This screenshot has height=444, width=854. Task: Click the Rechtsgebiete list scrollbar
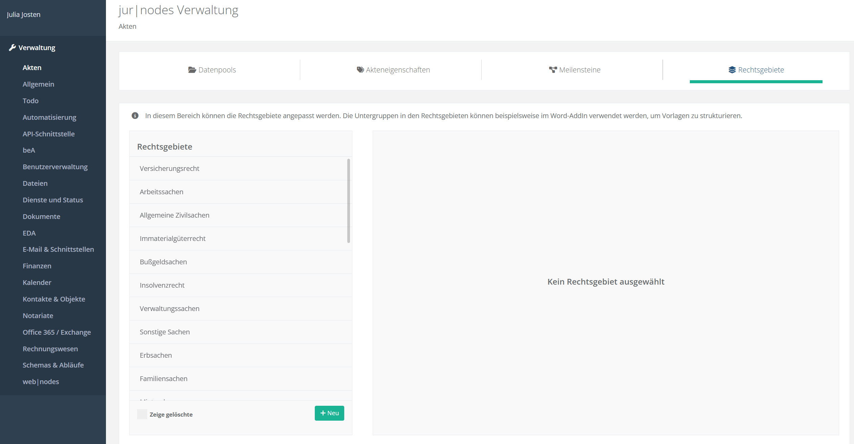click(348, 201)
